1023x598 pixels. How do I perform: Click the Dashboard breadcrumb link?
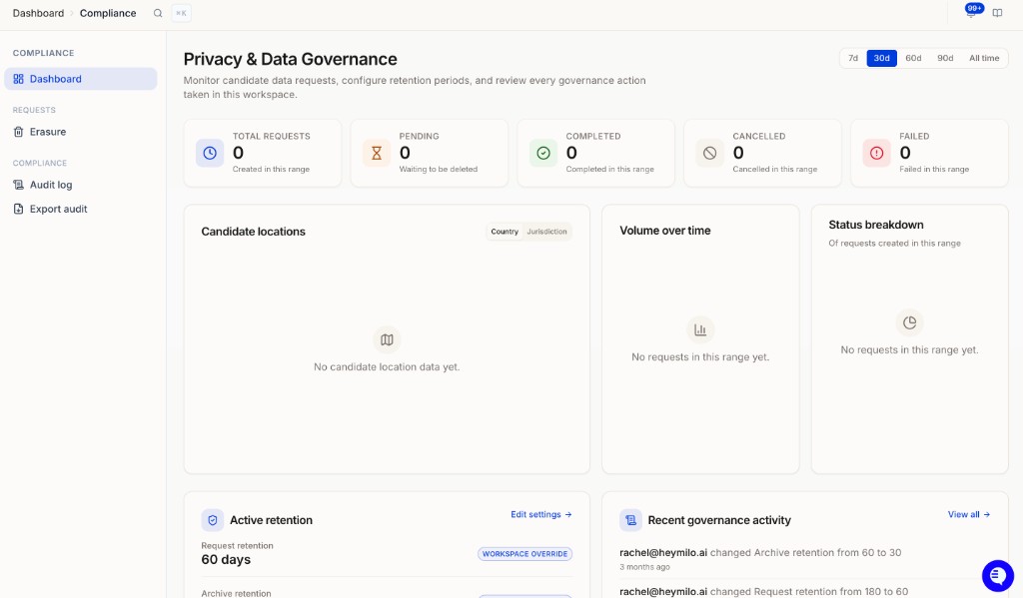39,13
